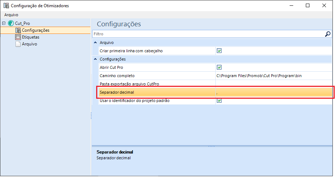Click the description panel splitter grip
This screenshot has height=178, width=335.
(212, 146)
